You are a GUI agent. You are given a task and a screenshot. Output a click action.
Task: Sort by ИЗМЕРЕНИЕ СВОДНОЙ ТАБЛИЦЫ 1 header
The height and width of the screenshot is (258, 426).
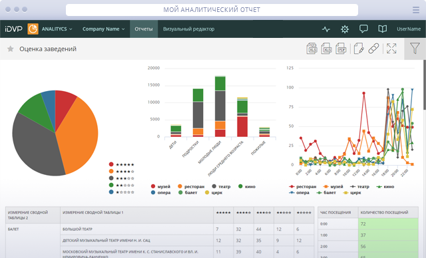click(x=136, y=215)
